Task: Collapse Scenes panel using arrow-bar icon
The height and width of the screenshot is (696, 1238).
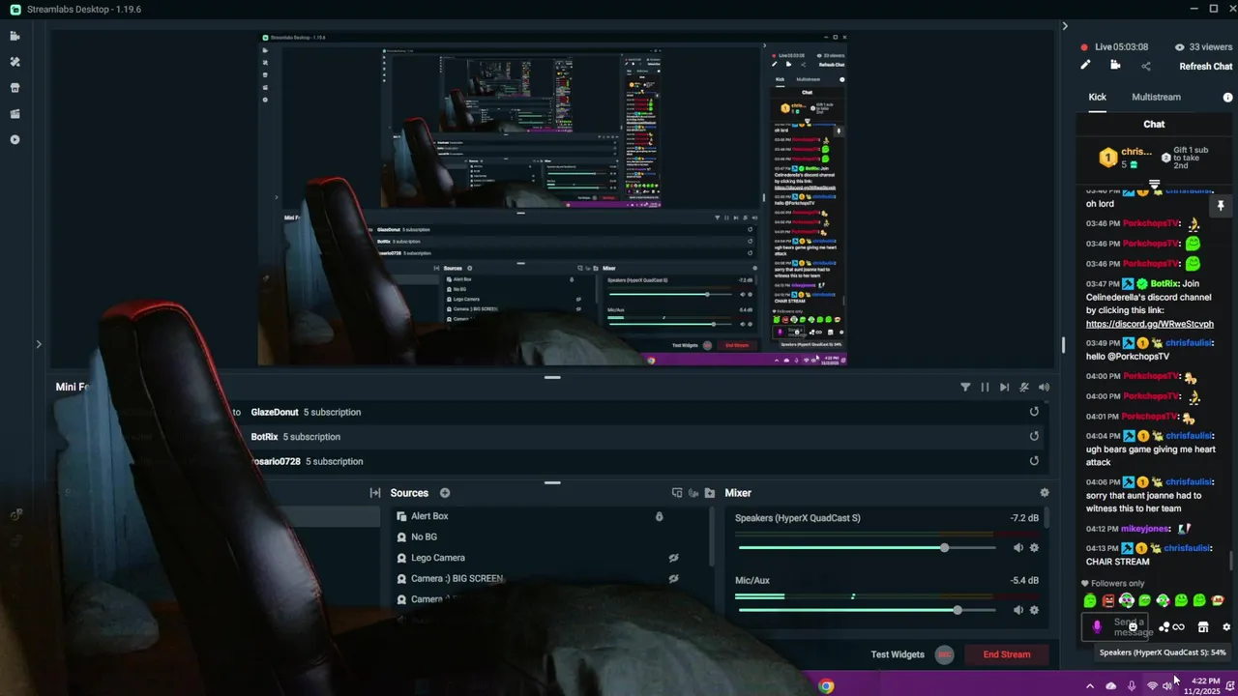Action: [x=375, y=493]
